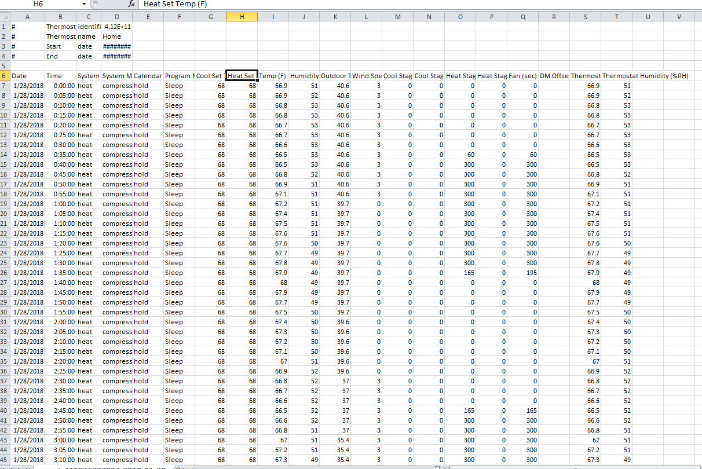Select the Fan (sec) header cell
Screen dimensions: 702x469
click(x=522, y=76)
